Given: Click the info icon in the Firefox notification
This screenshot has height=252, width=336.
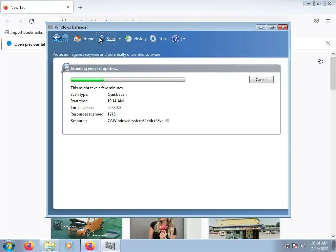Looking at the screenshot, I should (9, 44).
